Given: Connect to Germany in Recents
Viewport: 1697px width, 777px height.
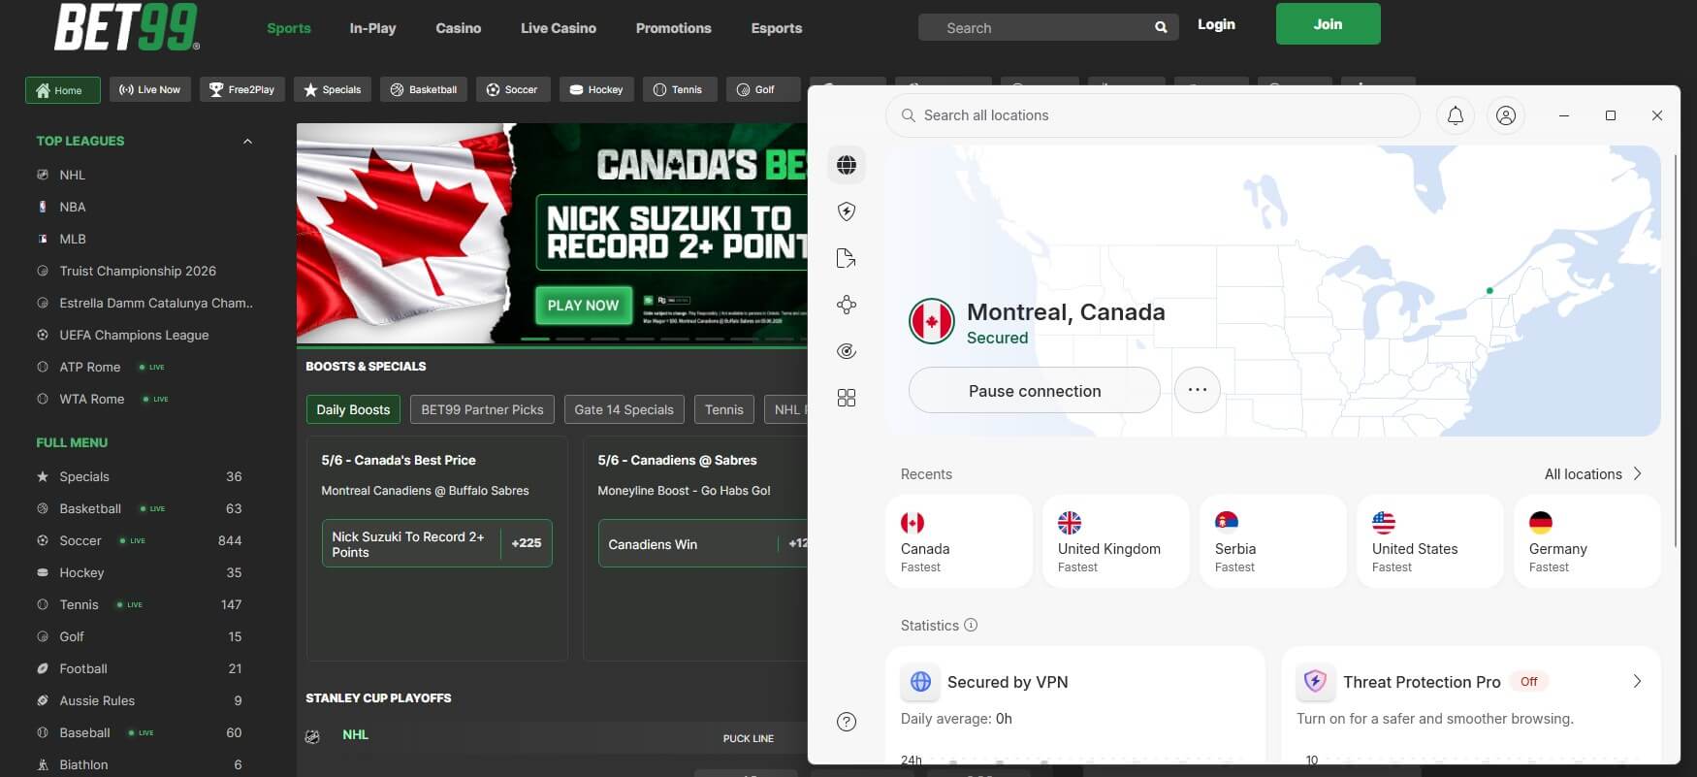Looking at the screenshot, I should click(1587, 541).
